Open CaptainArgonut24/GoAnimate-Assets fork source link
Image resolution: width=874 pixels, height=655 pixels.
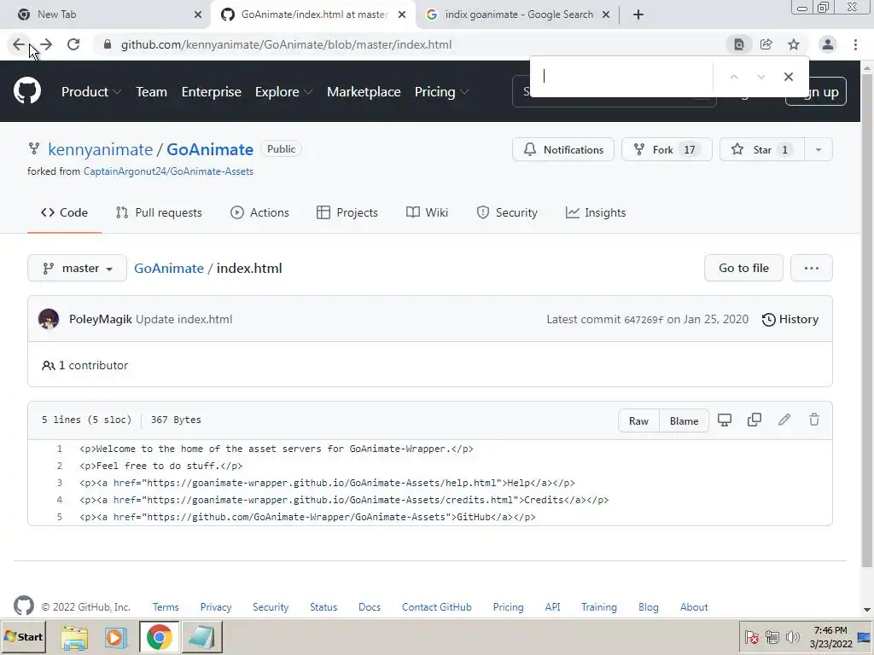tap(168, 171)
